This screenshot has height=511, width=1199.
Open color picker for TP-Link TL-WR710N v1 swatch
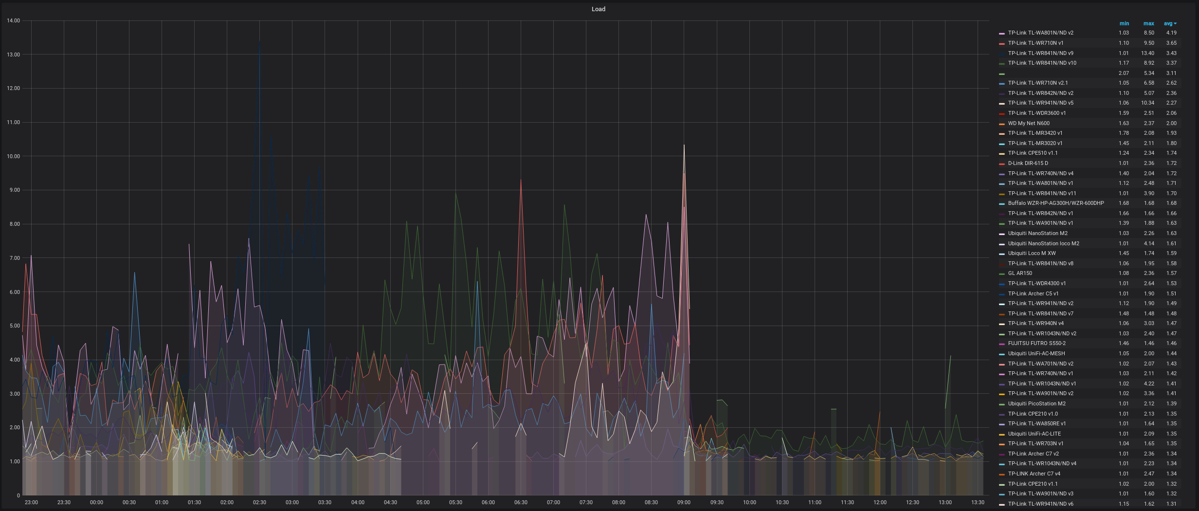coord(1002,44)
